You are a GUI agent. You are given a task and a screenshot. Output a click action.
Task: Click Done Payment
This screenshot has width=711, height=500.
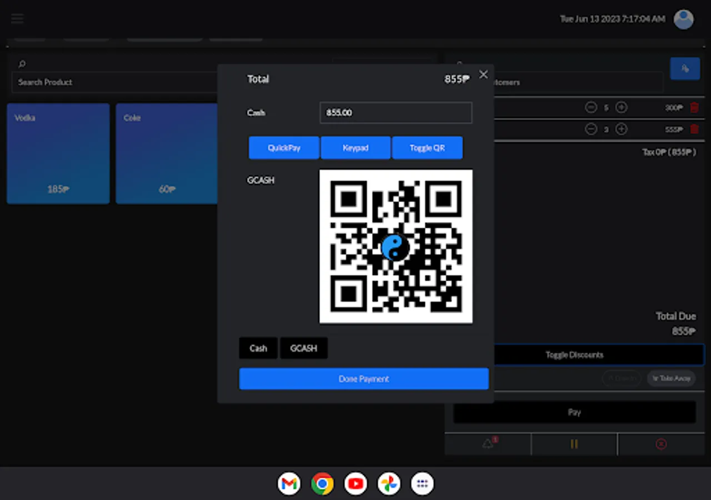click(364, 379)
